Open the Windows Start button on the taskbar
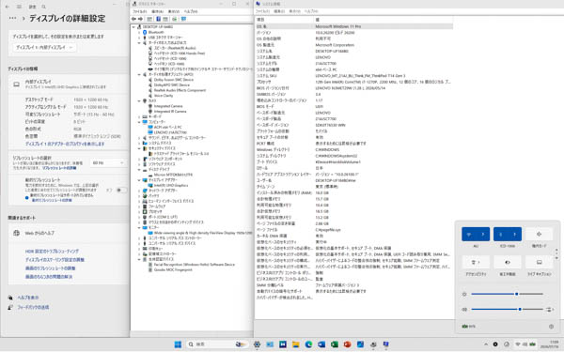Image resolution: width=564 pixels, height=352 pixels. point(178,344)
